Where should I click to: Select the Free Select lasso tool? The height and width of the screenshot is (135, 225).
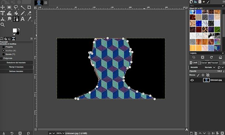pyautogui.click(x=16, y=7)
